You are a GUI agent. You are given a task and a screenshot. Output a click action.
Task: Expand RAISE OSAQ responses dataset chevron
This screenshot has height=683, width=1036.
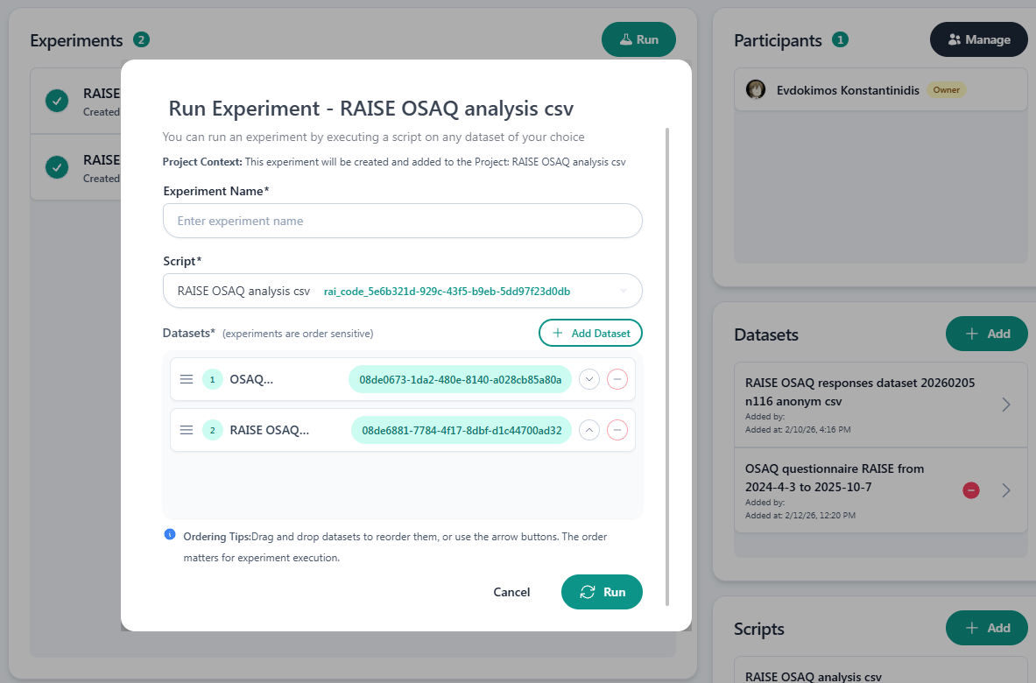tap(1006, 405)
